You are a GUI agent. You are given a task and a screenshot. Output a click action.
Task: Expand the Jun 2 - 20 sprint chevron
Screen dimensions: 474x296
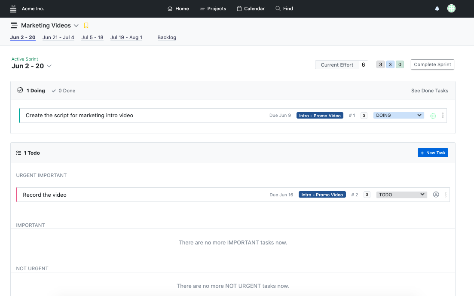[x=49, y=66]
